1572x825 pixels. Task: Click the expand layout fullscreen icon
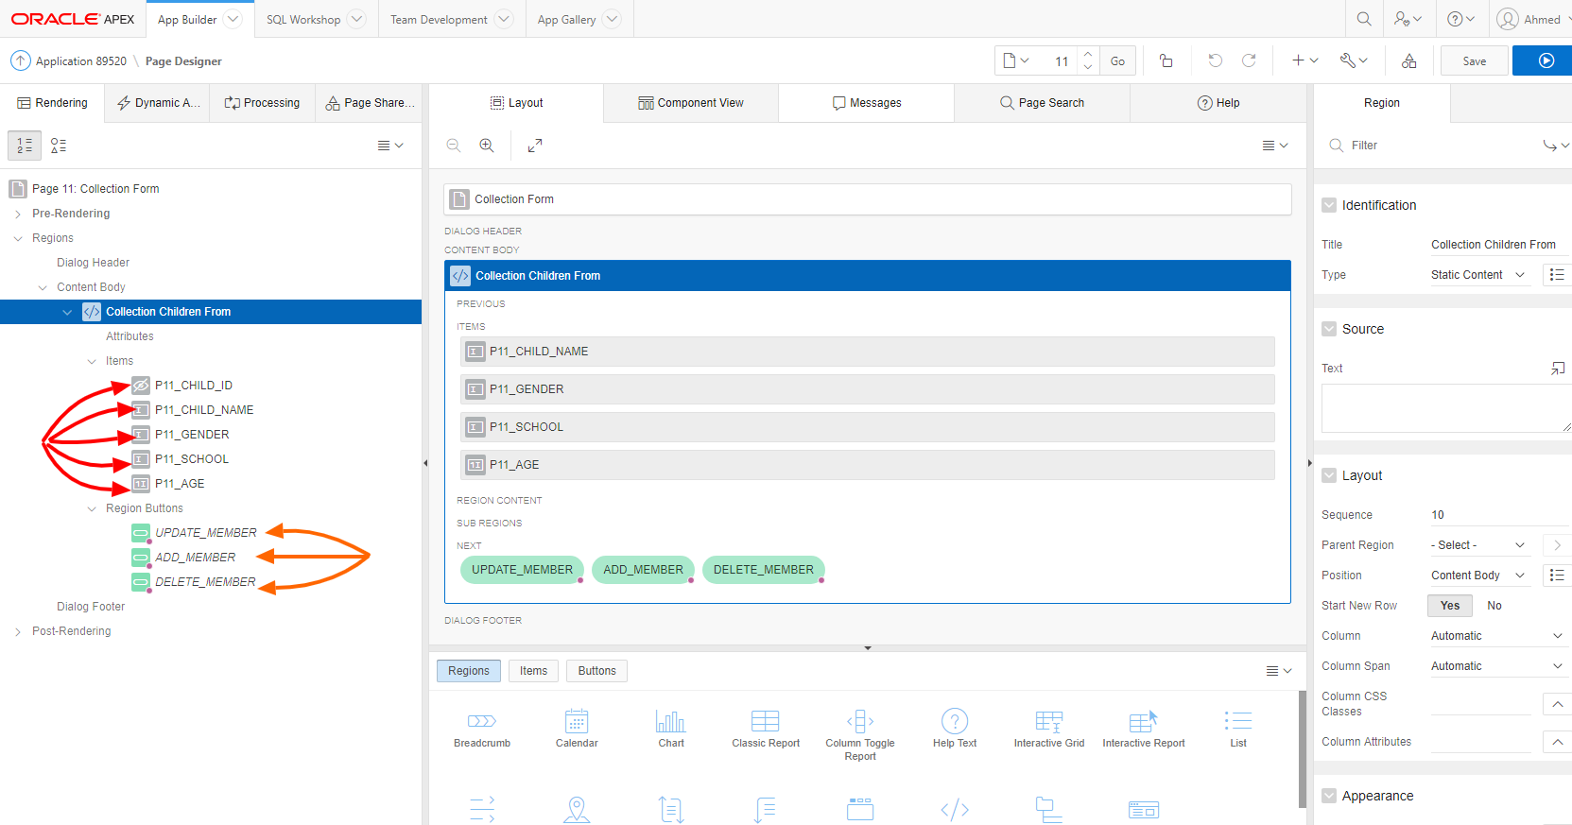point(535,146)
